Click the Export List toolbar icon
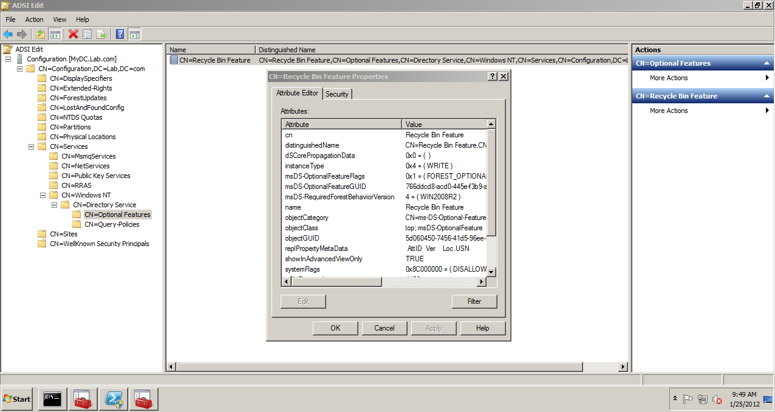This screenshot has width=775, height=412. click(101, 34)
